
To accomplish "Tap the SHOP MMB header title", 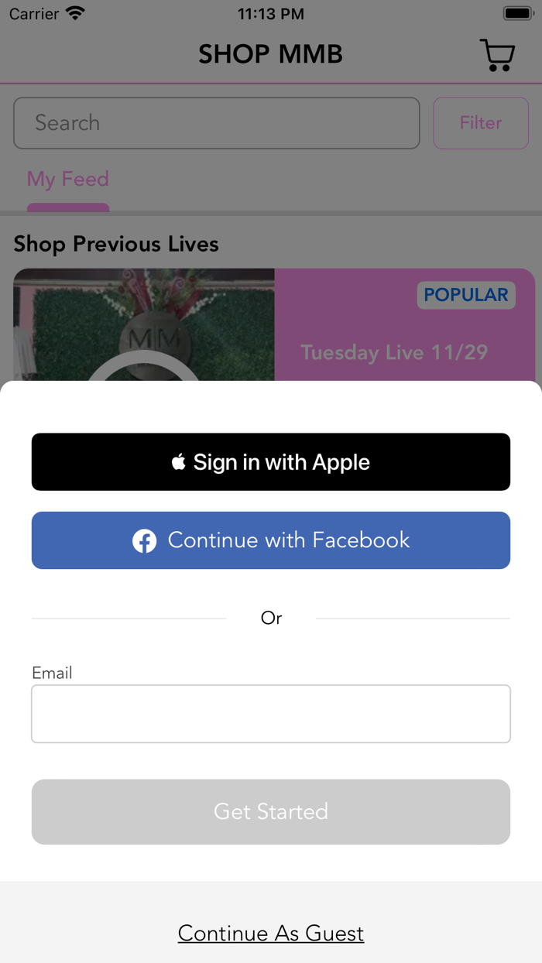I will coord(271,54).
